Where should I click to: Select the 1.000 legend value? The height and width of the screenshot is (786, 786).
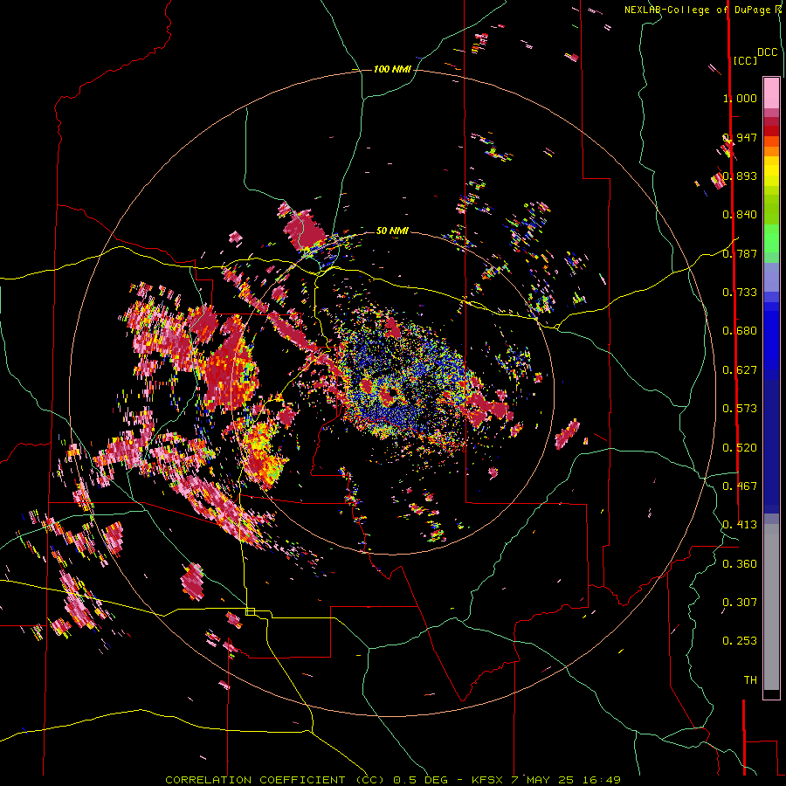(740, 98)
